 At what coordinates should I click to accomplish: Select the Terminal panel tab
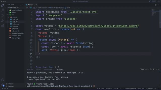click(60, 69)
